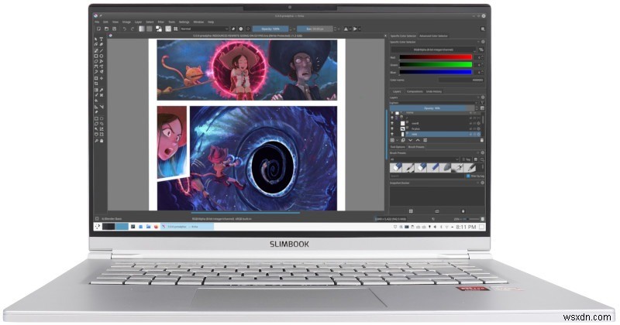Open the Normal blending mode dropdown
This screenshot has height=325, width=620.
pos(205,29)
